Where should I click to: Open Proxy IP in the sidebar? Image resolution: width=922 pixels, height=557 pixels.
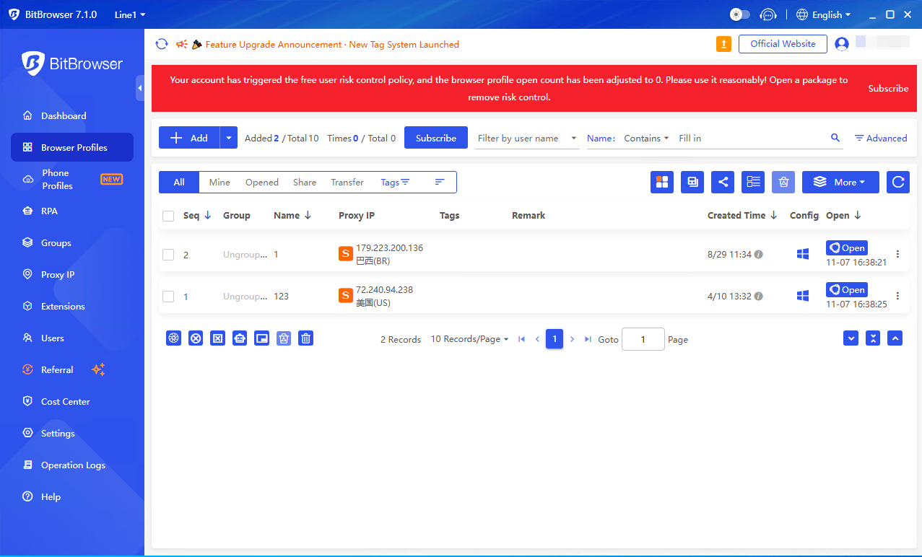click(x=58, y=274)
